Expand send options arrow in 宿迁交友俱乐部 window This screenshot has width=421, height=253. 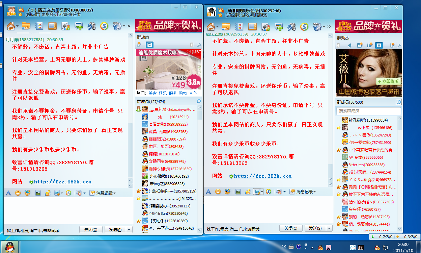click(x=129, y=230)
